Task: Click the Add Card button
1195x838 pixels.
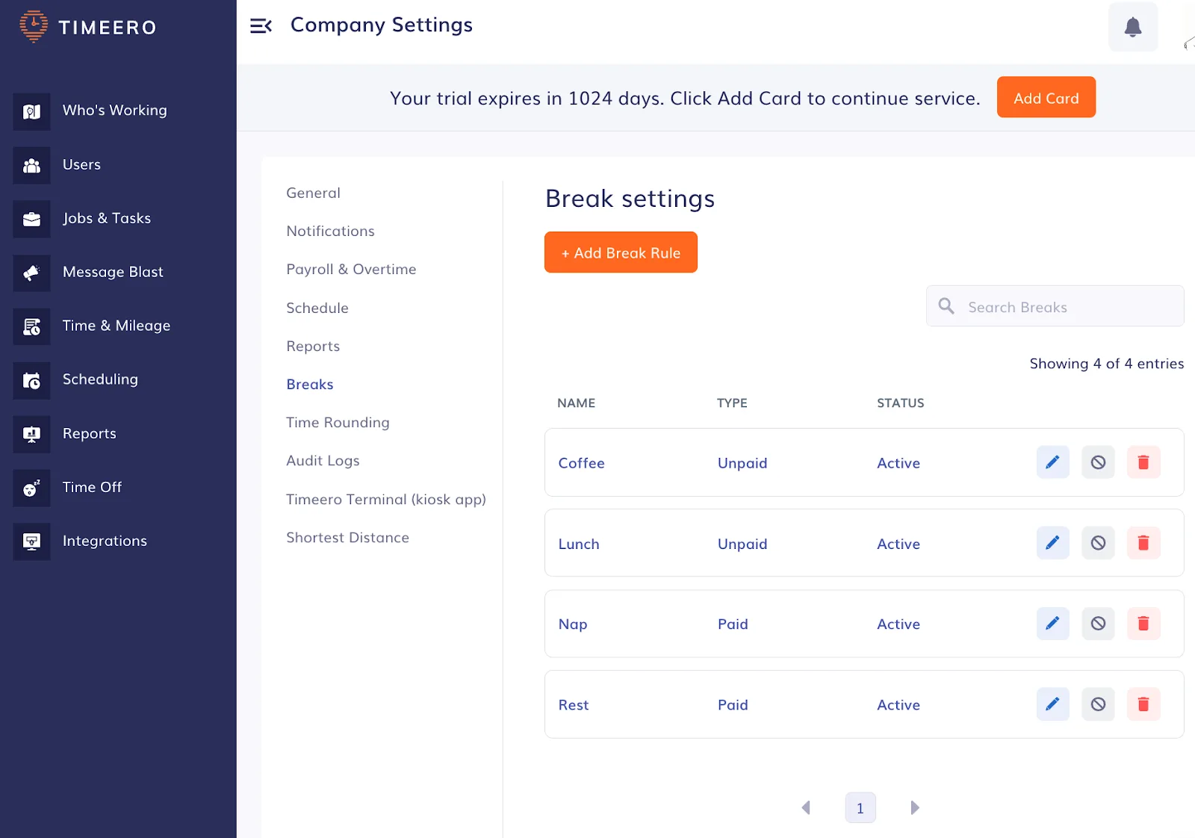Action: pyautogui.click(x=1046, y=97)
